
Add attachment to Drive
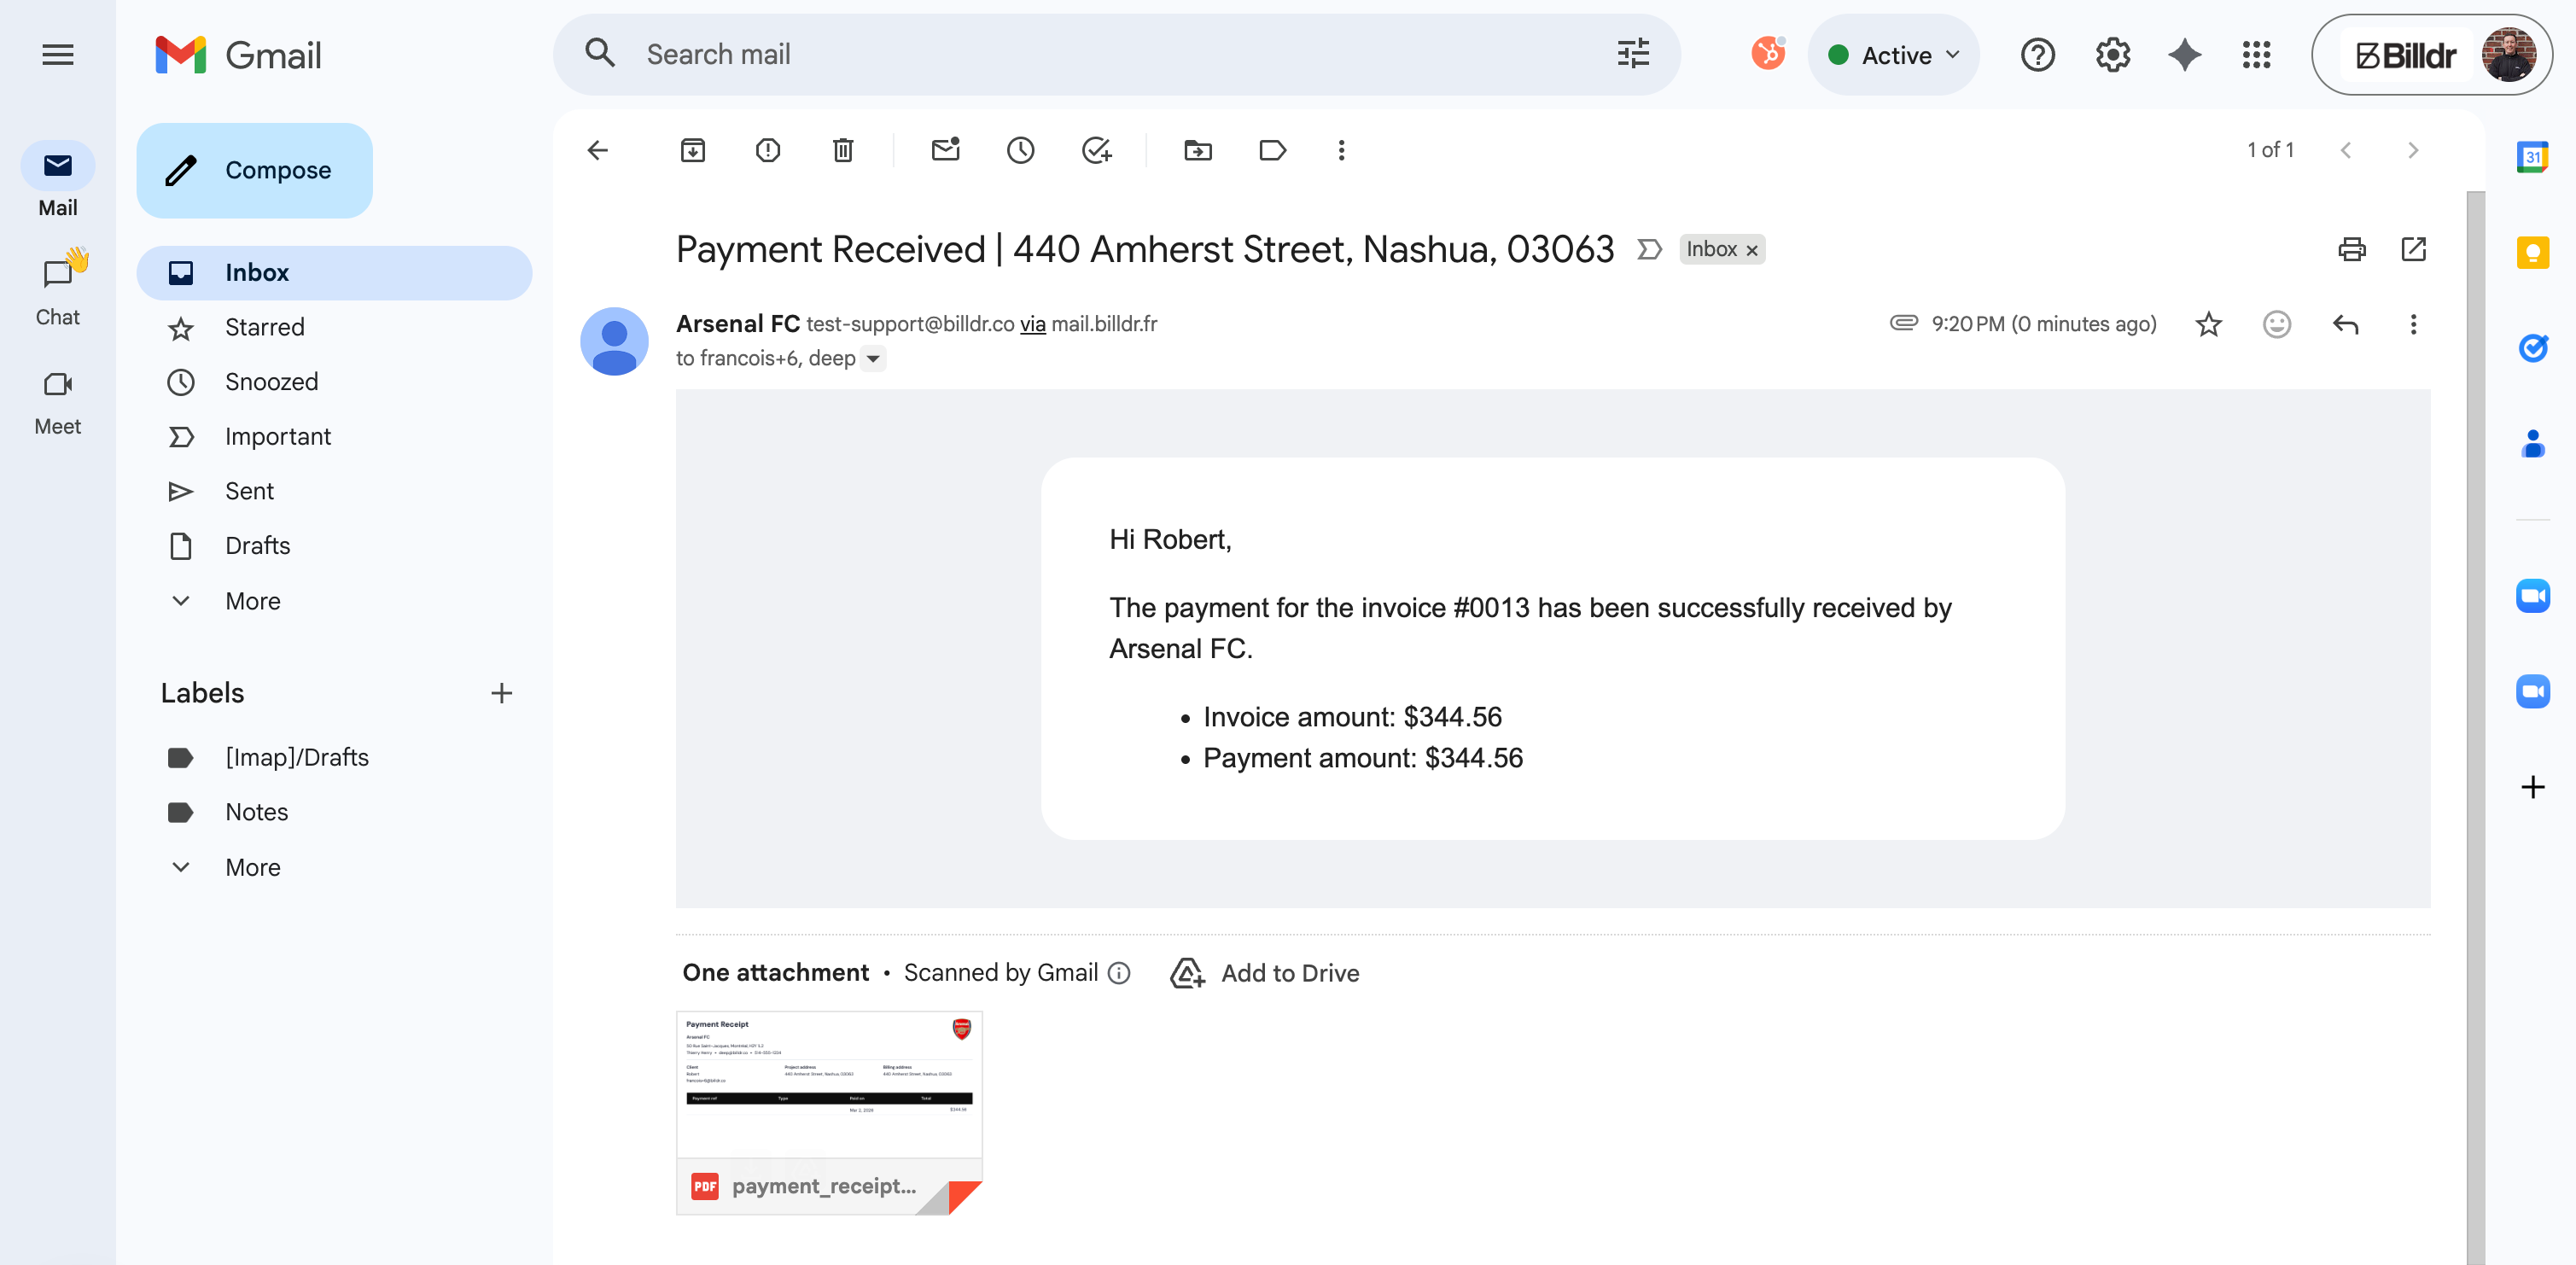tap(1264, 973)
